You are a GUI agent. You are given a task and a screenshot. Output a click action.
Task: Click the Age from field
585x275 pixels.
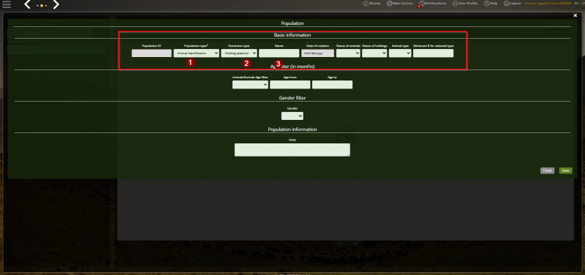point(290,85)
